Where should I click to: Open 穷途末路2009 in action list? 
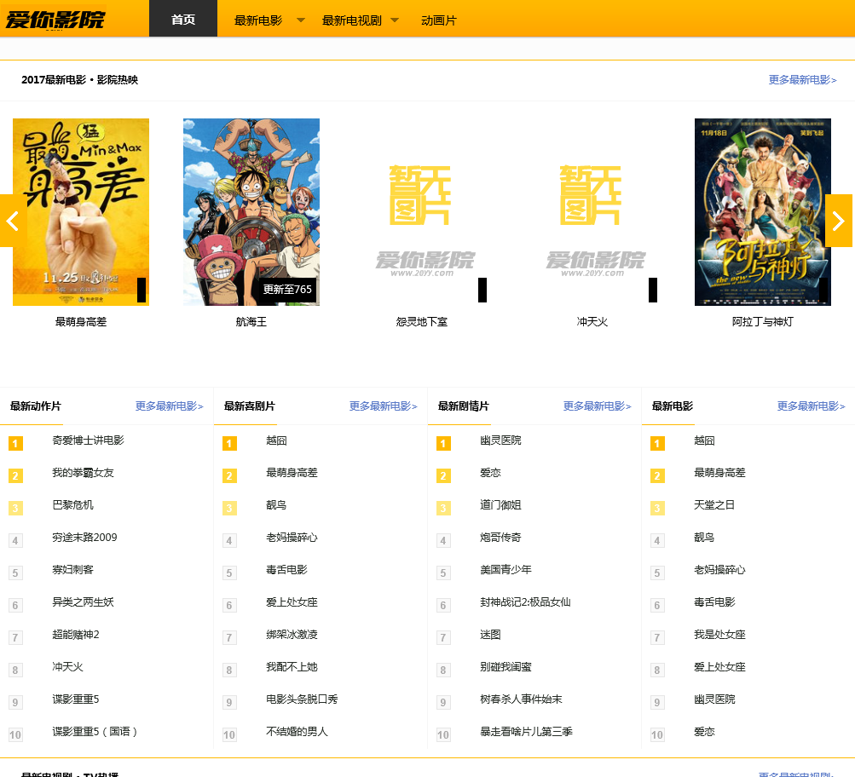pos(84,538)
